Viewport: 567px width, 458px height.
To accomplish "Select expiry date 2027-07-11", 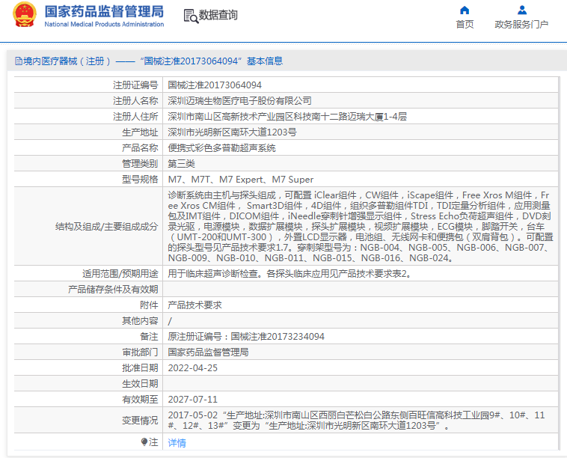I will coord(193,400).
